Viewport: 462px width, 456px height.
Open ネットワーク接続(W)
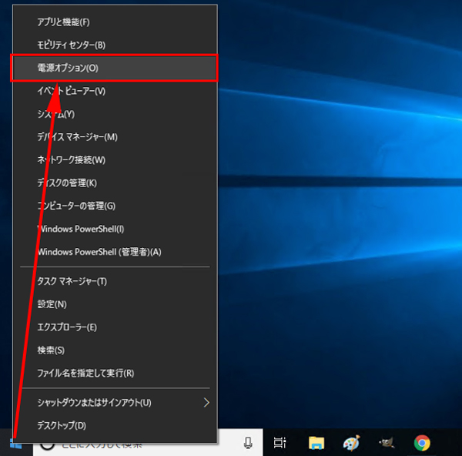click(x=115, y=160)
